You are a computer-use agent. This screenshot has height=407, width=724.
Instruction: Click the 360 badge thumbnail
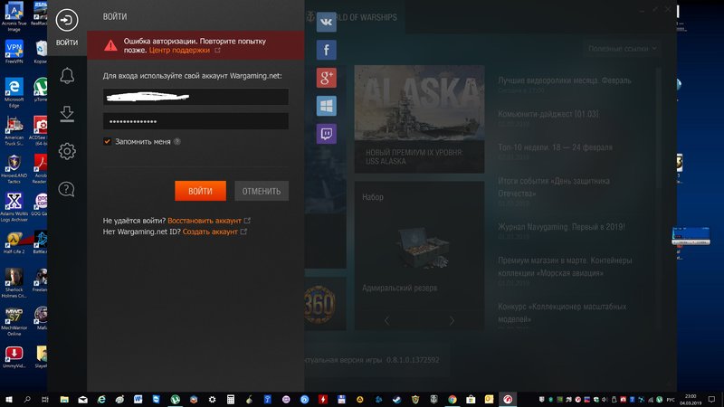(x=320, y=304)
